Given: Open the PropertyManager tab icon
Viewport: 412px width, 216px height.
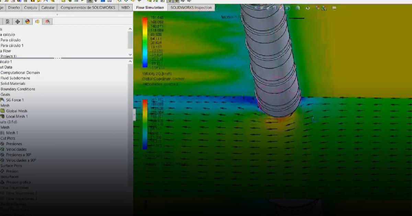Looking at the screenshot, I should [x=8, y=22].
